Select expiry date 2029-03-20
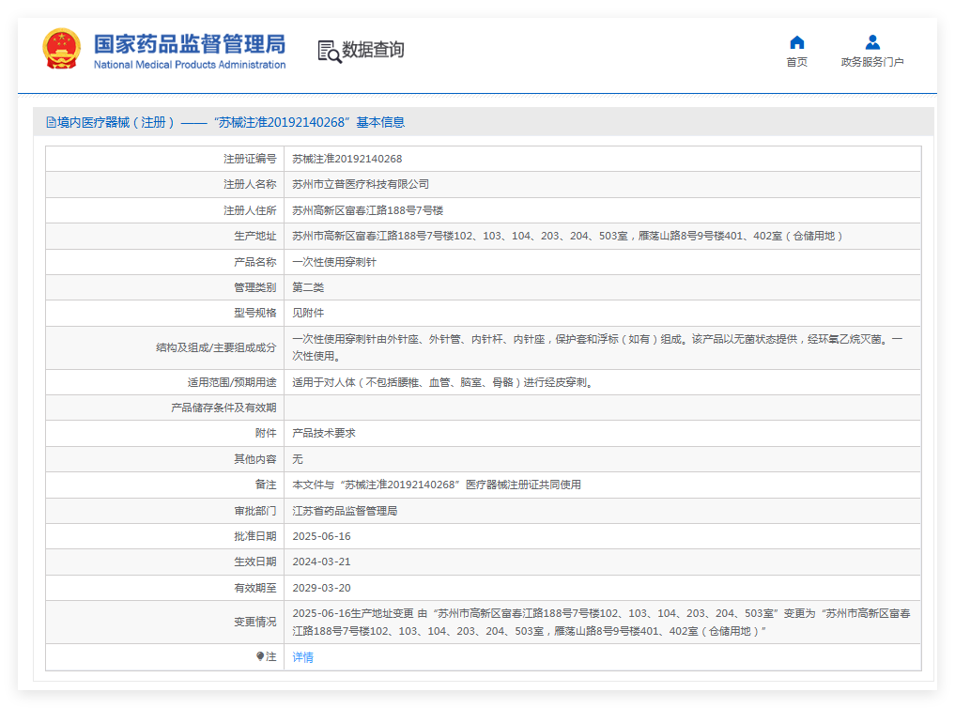Viewport: 955px width, 708px height. (321, 588)
